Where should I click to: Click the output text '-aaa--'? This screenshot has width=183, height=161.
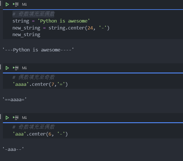click(13, 149)
